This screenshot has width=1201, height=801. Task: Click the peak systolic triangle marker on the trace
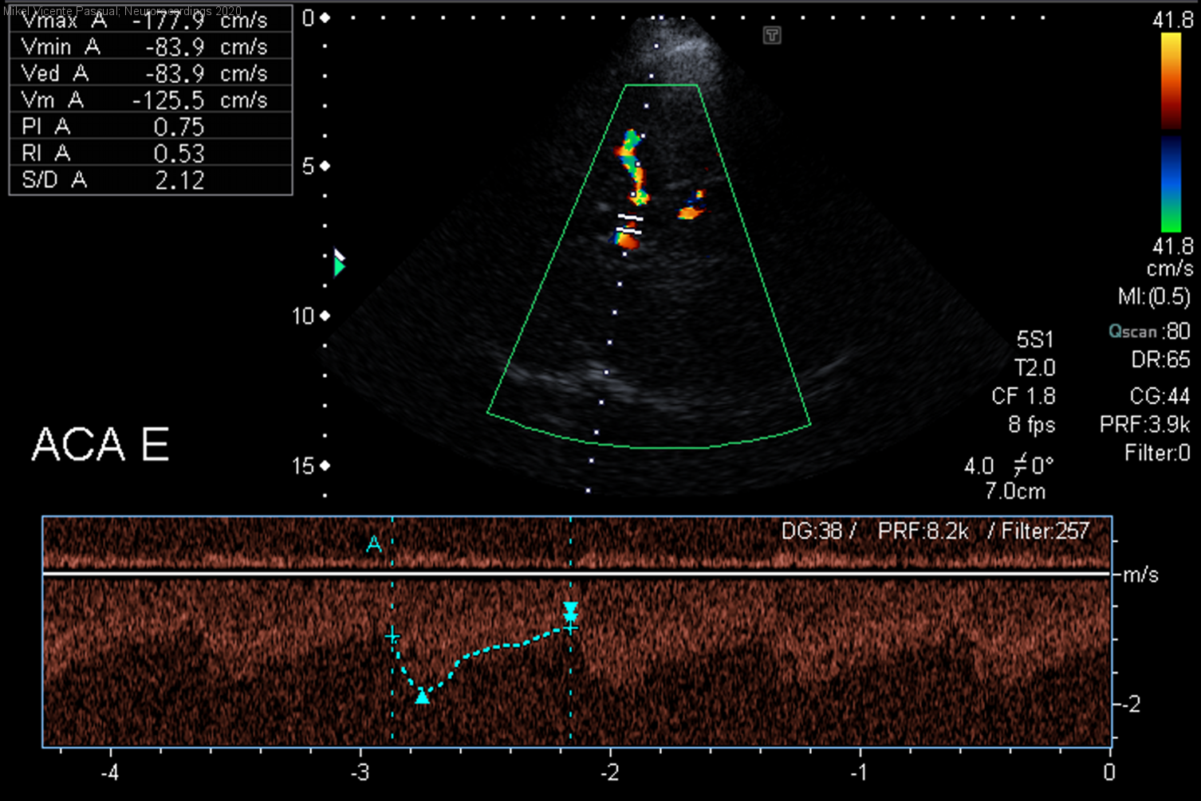point(423,697)
